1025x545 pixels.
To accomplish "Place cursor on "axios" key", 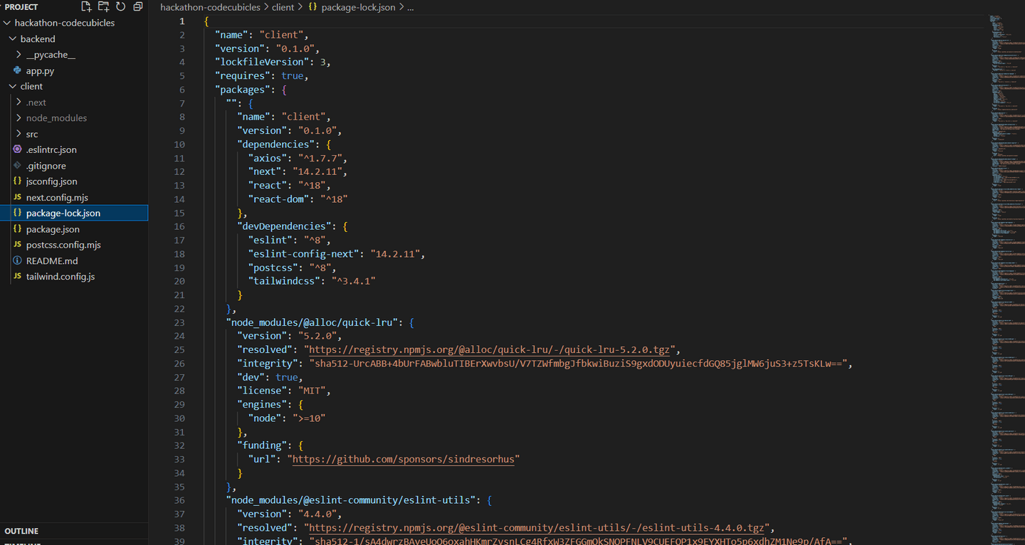I will (x=268, y=158).
